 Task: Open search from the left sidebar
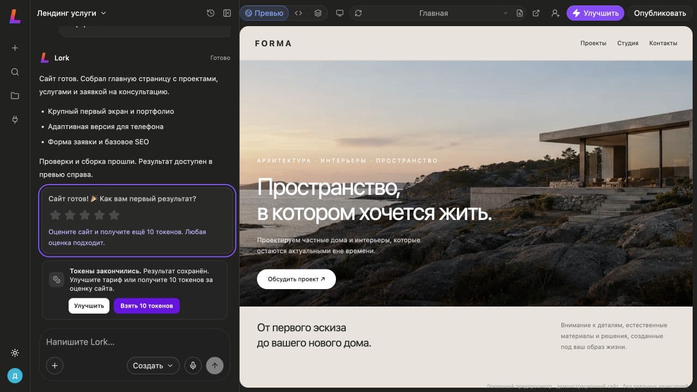tap(15, 72)
